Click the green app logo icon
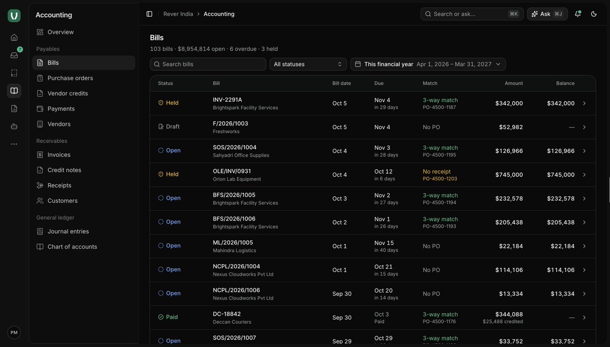Screen dimensions: 610x347 (x=14, y=16)
